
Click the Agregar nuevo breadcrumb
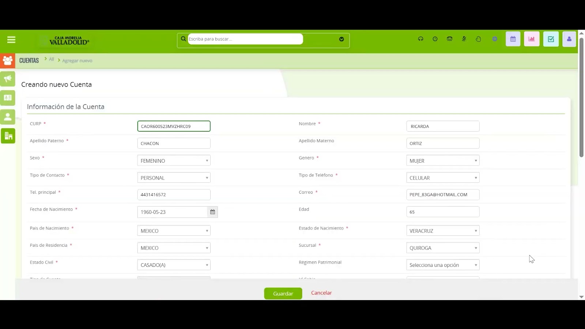[x=77, y=61]
